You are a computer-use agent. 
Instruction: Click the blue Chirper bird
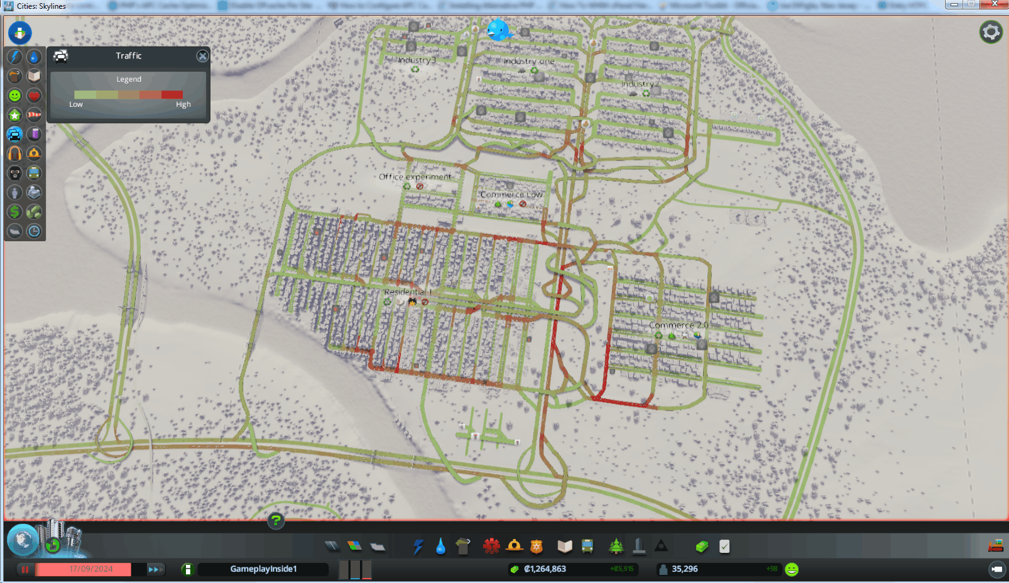[x=498, y=30]
